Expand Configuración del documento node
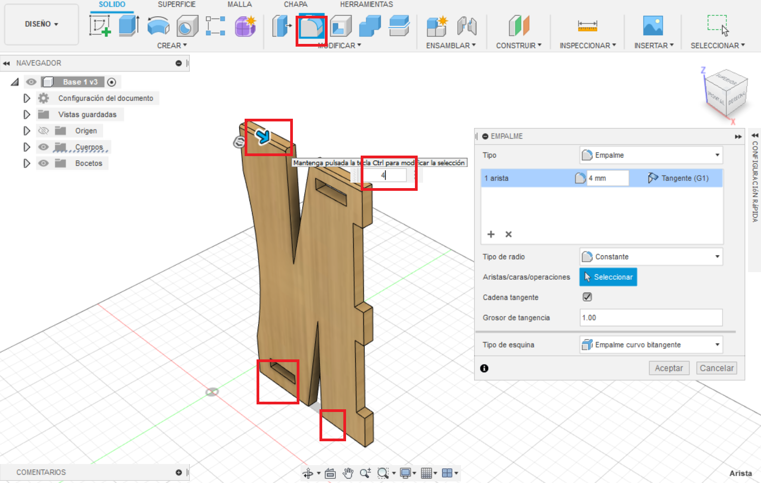The width and height of the screenshot is (761, 483). (27, 98)
